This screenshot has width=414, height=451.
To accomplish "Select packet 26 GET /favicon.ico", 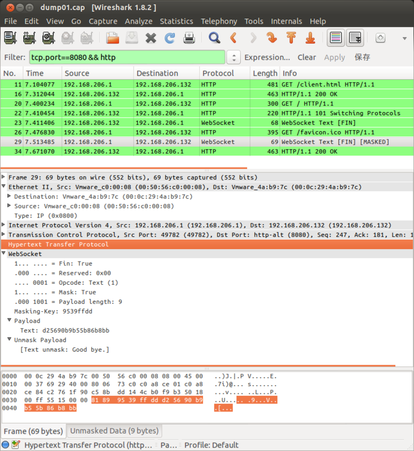I will [207, 132].
